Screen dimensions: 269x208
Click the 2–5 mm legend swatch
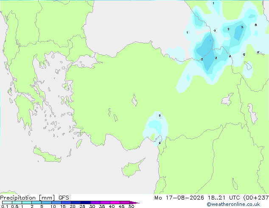point(36,202)
